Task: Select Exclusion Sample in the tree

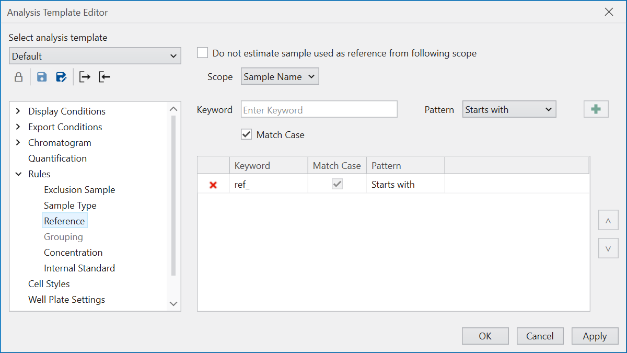Action: [79, 190]
